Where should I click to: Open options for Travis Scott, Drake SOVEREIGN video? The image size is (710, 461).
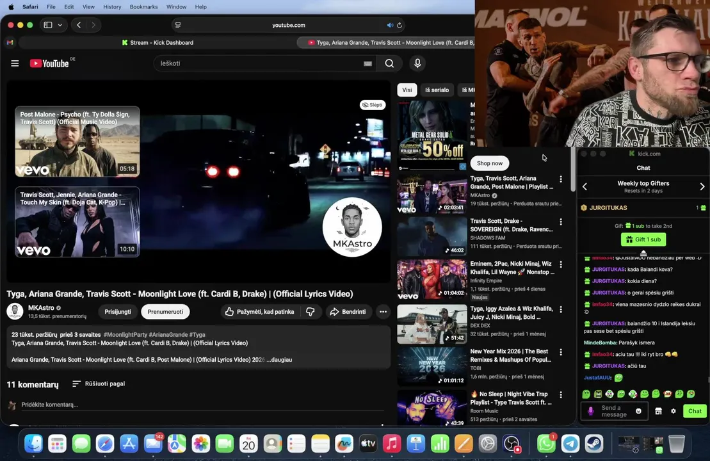[x=561, y=222]
